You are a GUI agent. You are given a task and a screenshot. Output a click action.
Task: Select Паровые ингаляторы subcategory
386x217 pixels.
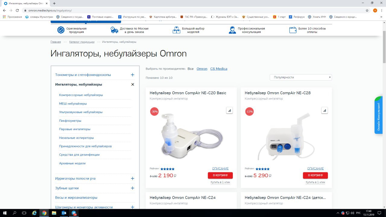tap(75, 129)
